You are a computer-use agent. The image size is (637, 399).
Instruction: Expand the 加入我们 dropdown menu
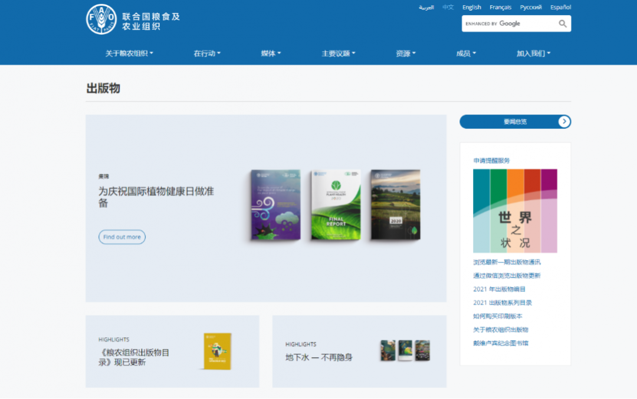tap(533, 54)
